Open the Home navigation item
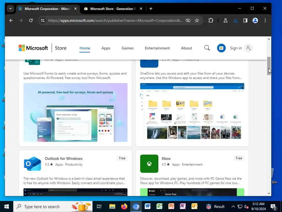282x212 pixels. [x=85, y=48]
